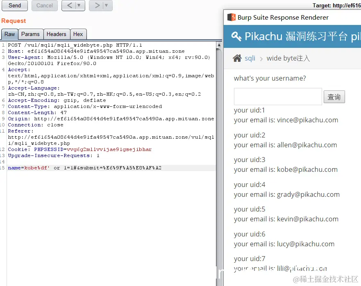This screenshot has height=286, width=361.
Task: Click the Request section heading
Action: 14,21
